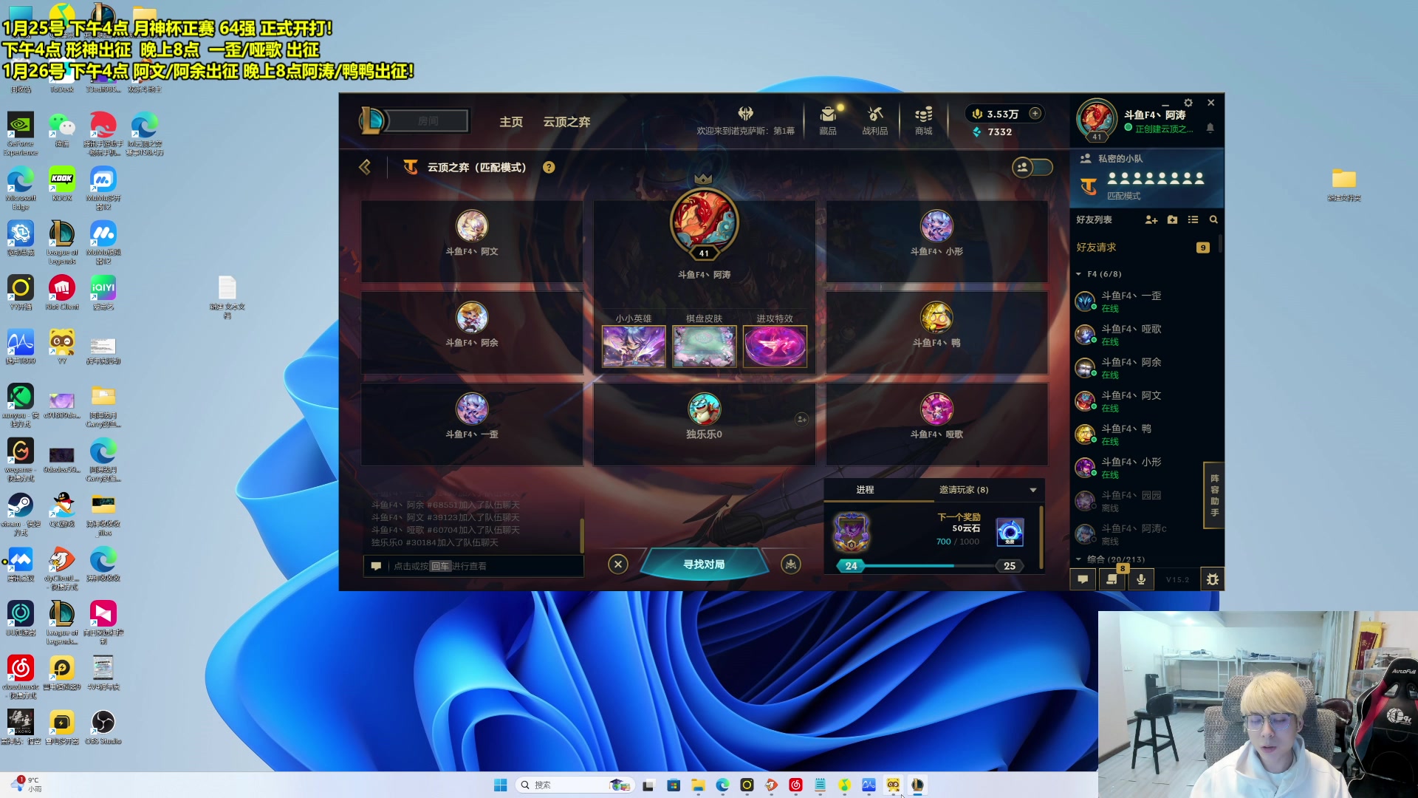Open the Riot Client desktop shortcut

62,292
